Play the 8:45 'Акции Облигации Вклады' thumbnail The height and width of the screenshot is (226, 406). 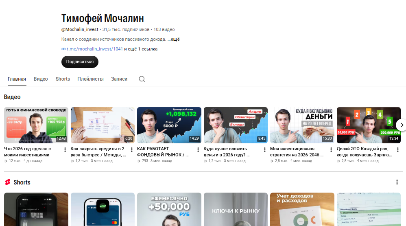[x=236, y=125]
